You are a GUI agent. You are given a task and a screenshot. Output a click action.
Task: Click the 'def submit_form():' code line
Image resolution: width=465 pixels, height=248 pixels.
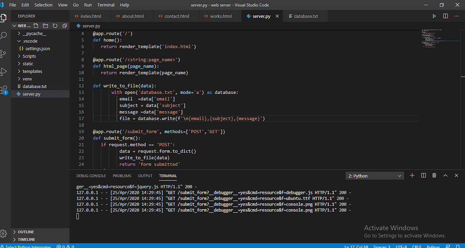coord(116,138)
